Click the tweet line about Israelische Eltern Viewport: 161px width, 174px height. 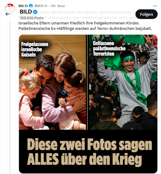79,23
